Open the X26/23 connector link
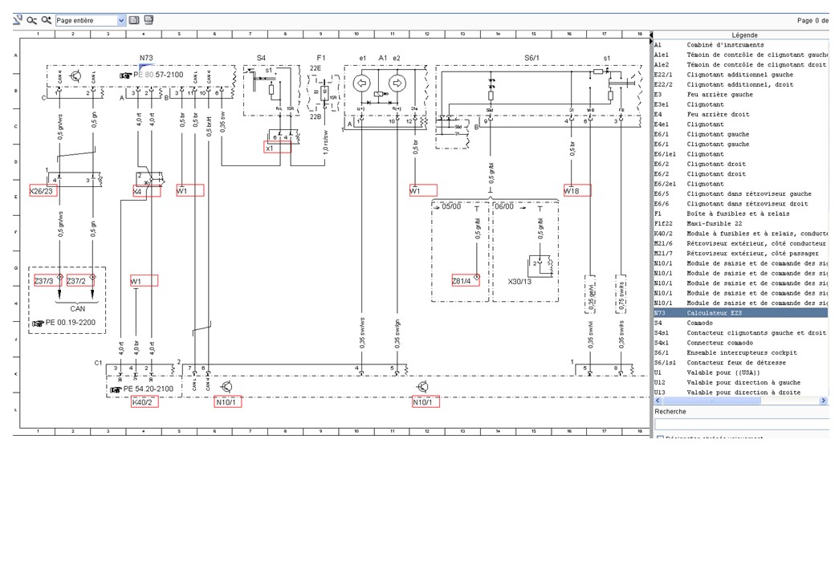 pos(43,191)
